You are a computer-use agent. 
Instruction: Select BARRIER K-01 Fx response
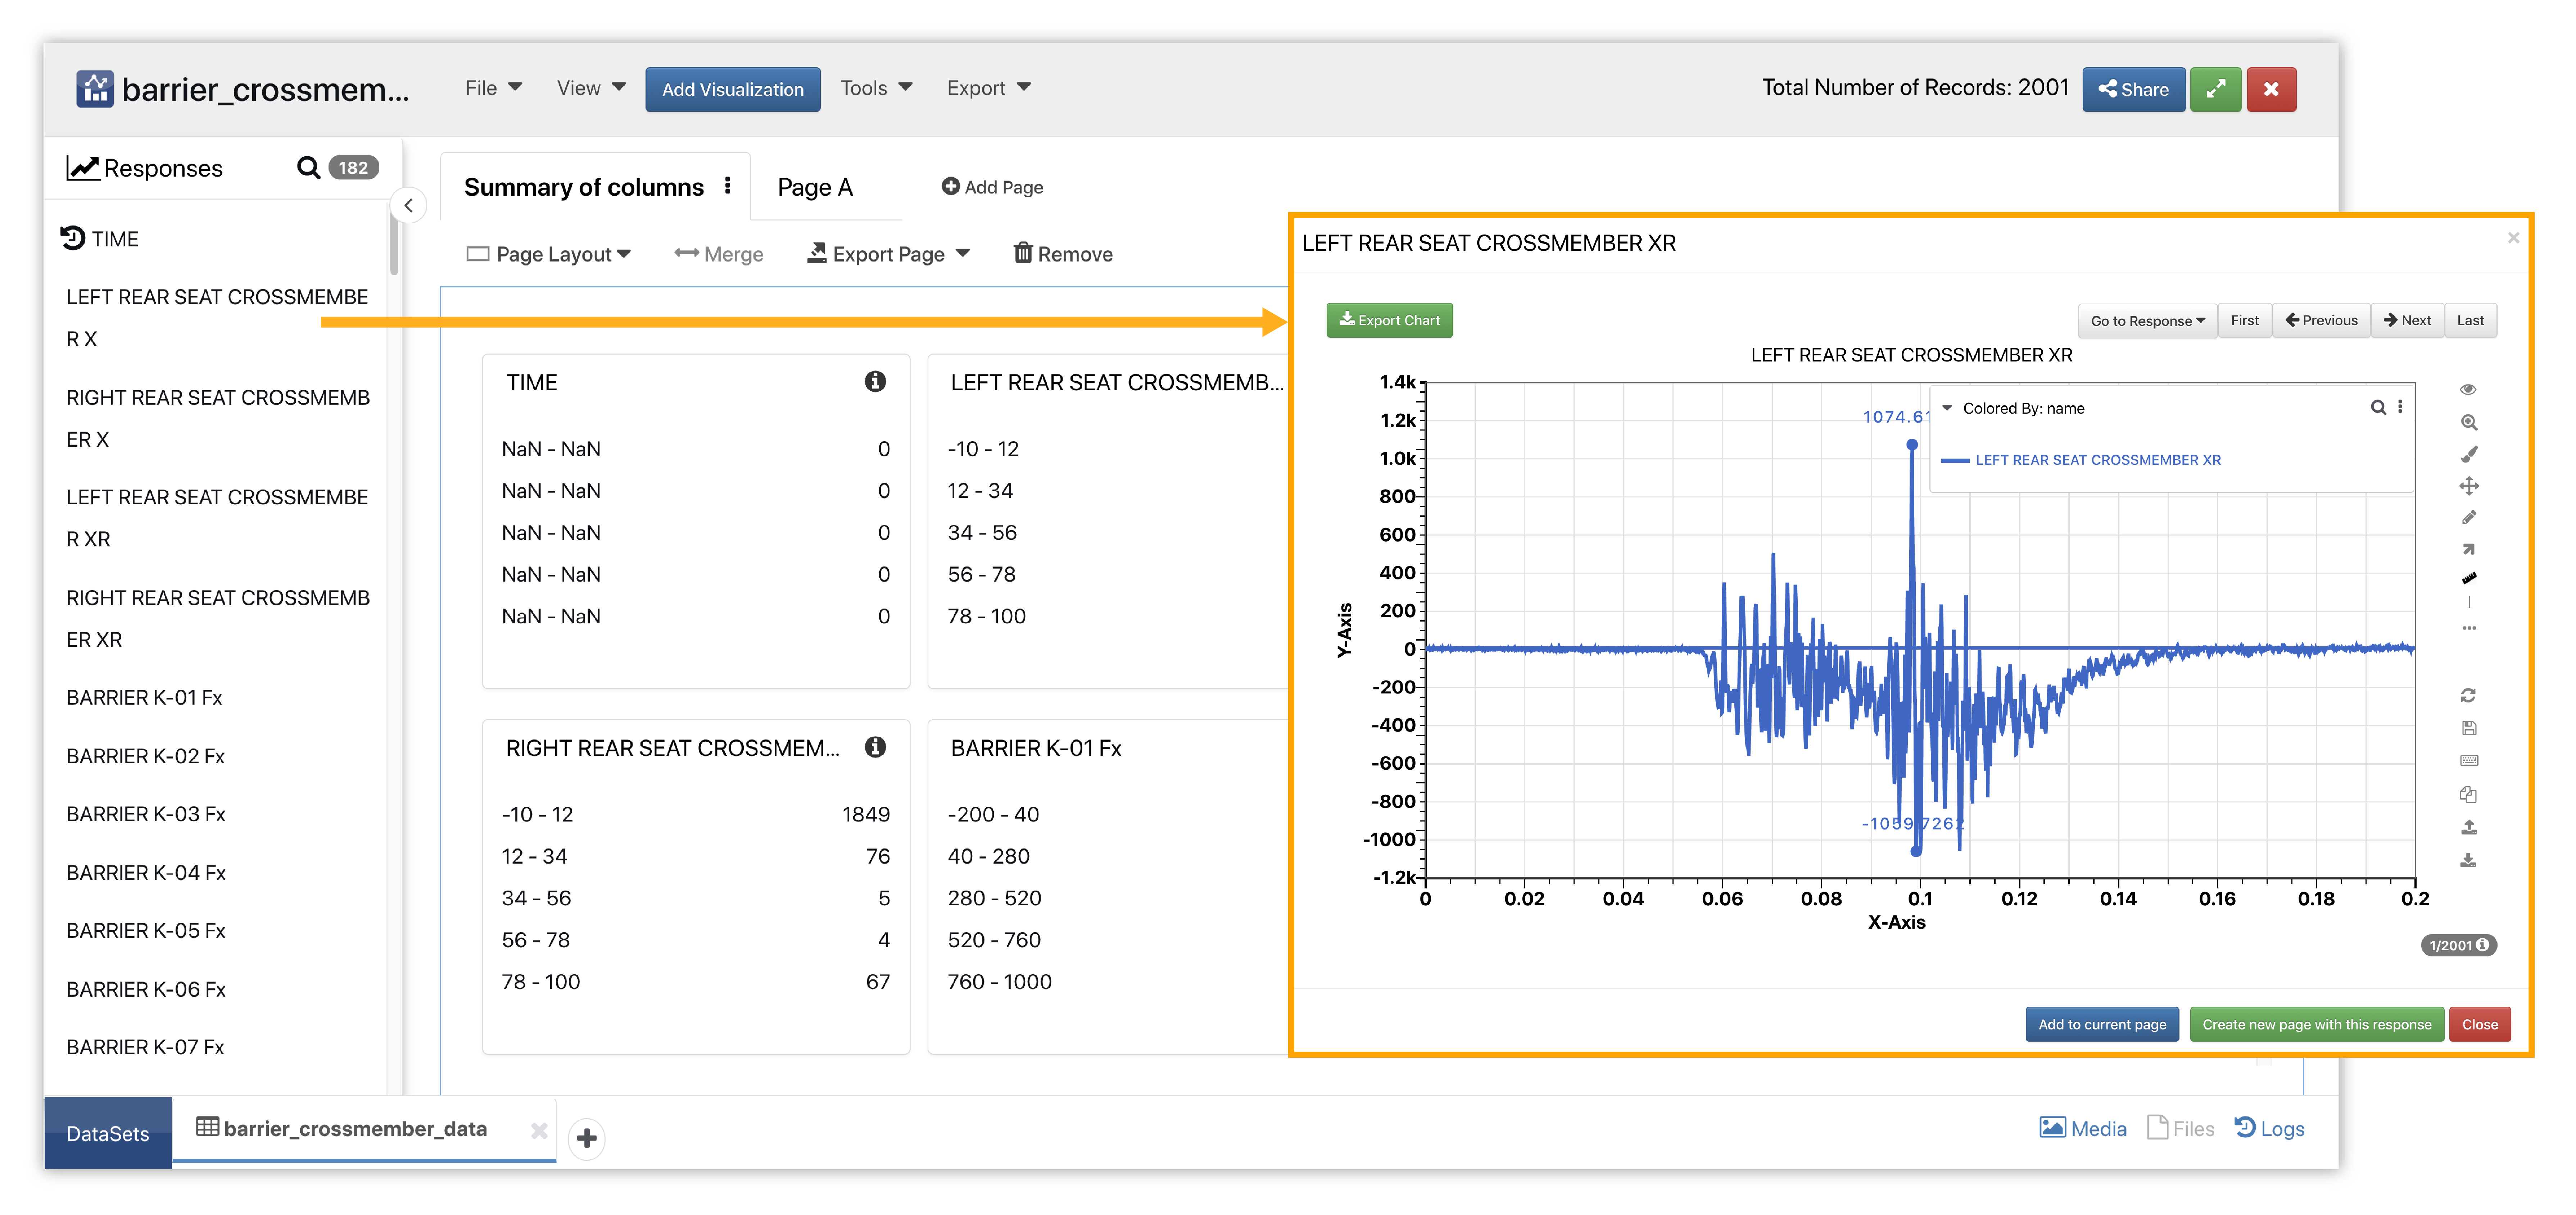coord(144,698)
